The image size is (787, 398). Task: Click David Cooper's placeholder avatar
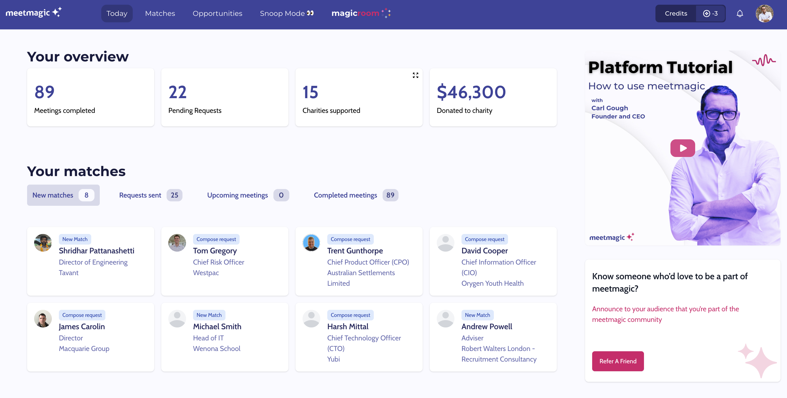(445, 243)
